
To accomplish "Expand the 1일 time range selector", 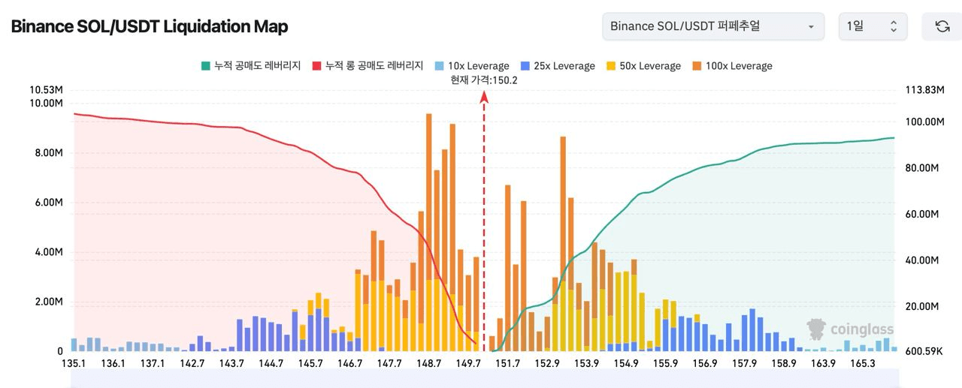I will pos(873,26).
